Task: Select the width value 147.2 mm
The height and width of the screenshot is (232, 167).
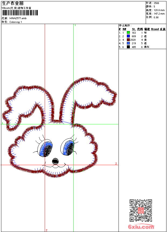Action: coord(159,14)
